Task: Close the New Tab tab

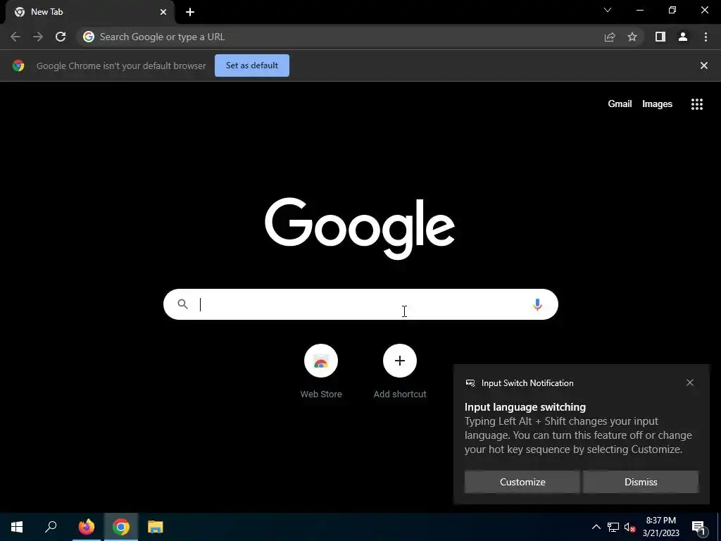Action: [163, 12]
